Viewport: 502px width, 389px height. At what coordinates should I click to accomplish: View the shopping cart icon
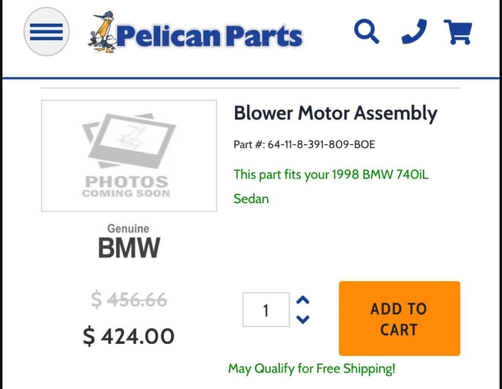[x=458, y=32]
